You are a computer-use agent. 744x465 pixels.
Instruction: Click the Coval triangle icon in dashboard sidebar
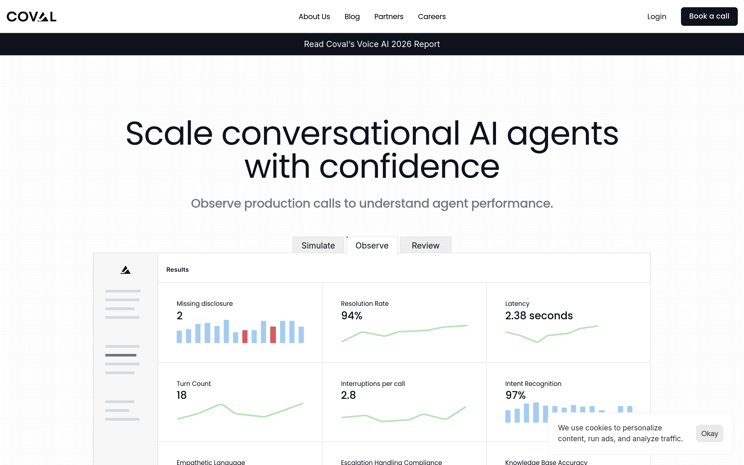pos(126,270)
